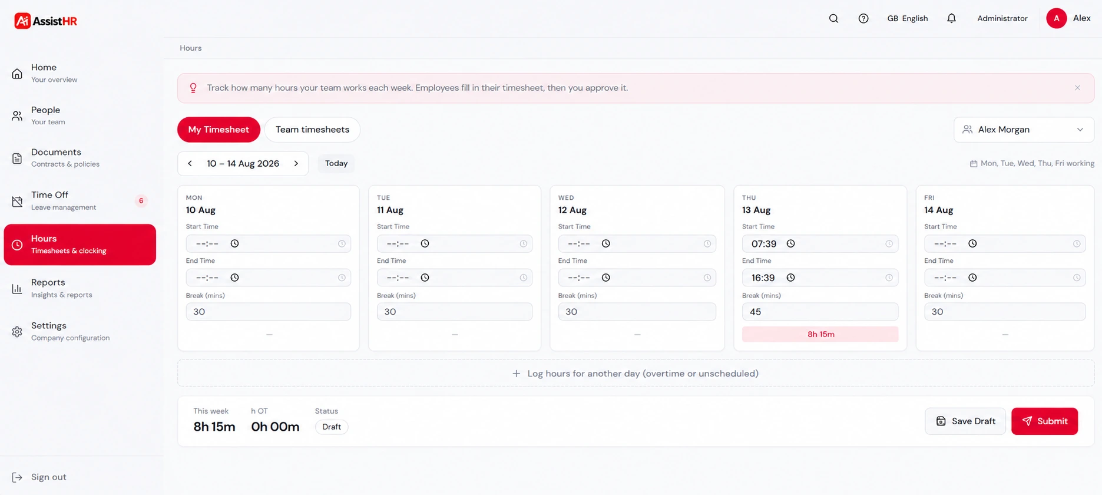Open Time Off leave management
Viewport: 1102px width, 495px height.
pos(80,200)
